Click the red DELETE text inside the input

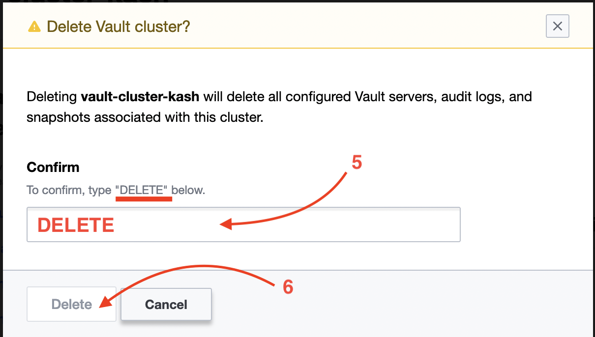(76, 225)
